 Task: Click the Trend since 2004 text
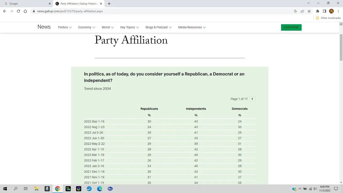tap(97, 89)
